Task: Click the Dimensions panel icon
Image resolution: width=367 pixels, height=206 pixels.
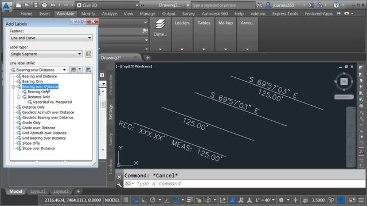Action: [161, 24]
